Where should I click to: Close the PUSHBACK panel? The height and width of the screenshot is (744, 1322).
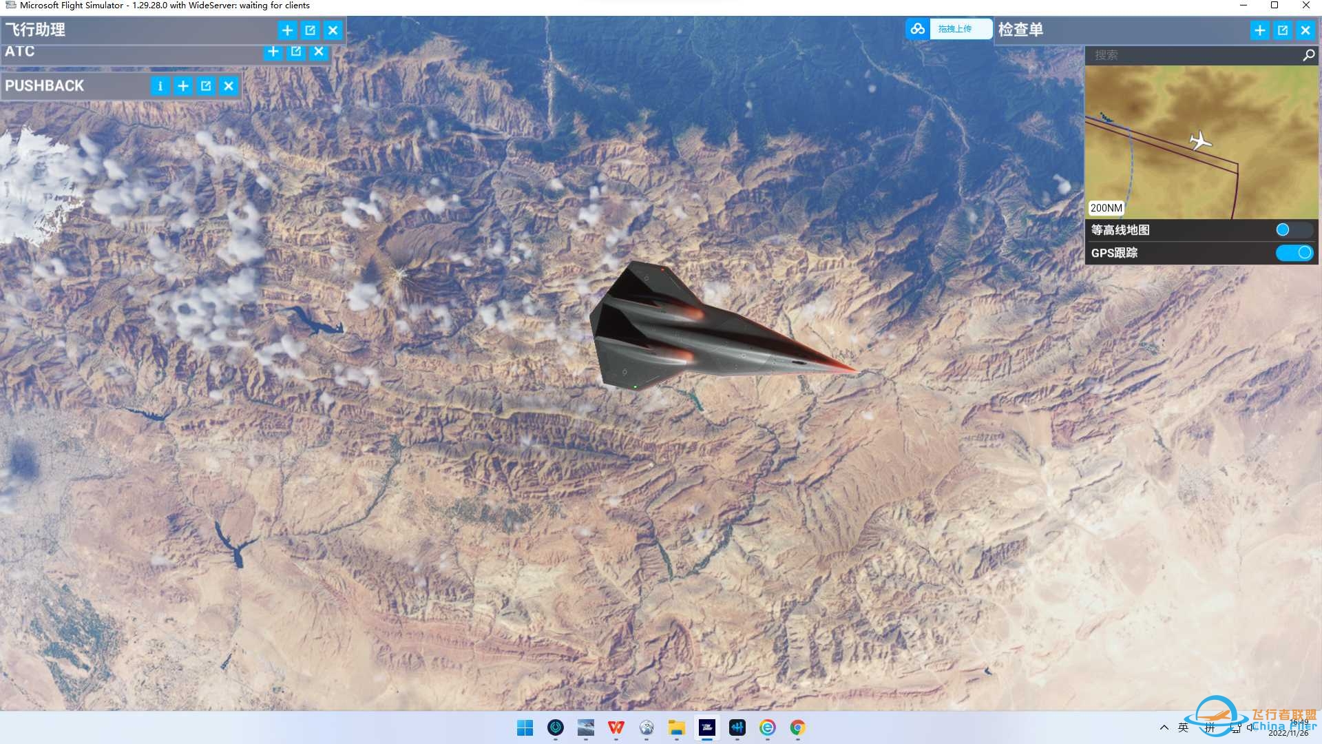point(229,86)
